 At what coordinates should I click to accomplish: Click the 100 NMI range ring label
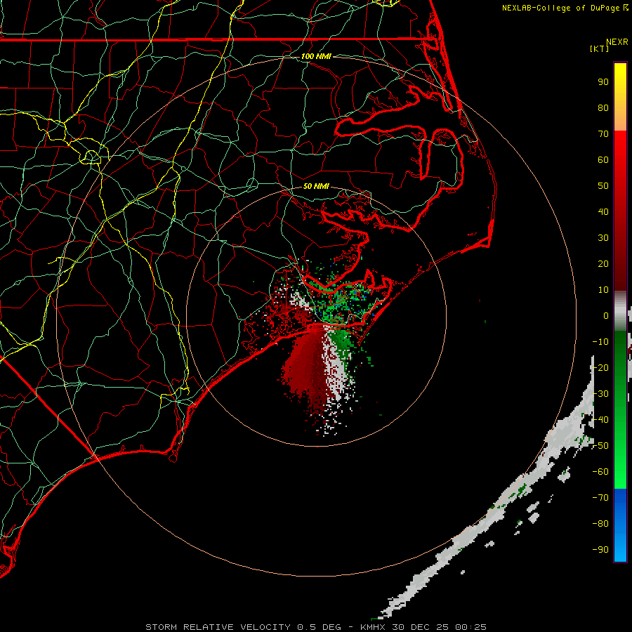click(316, 56)
